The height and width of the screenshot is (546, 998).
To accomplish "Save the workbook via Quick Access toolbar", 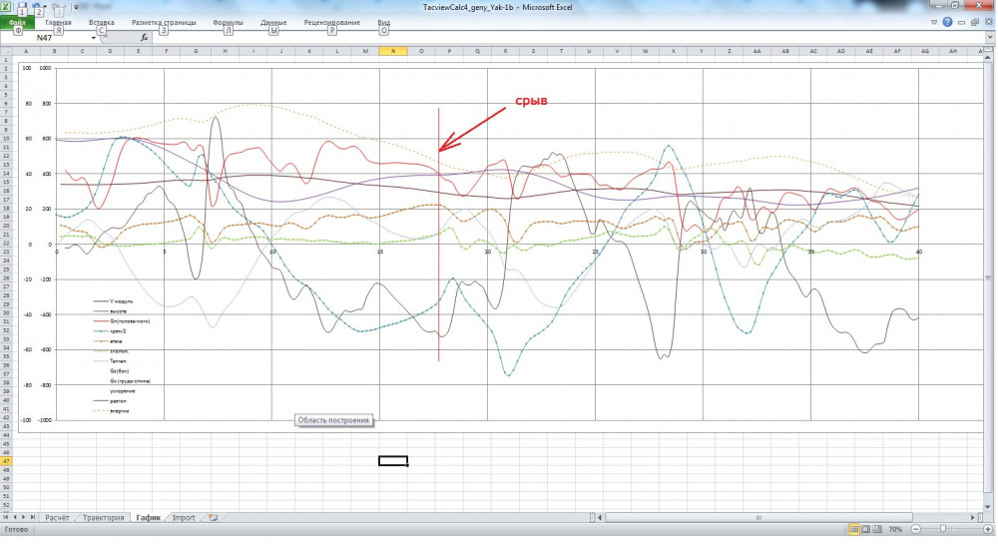I will 22,7.
